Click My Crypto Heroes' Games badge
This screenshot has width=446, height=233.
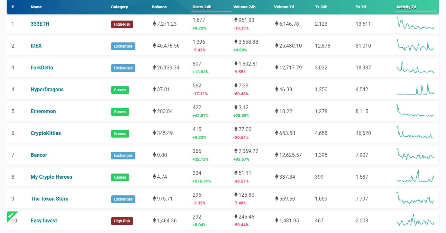pos(120,177)
